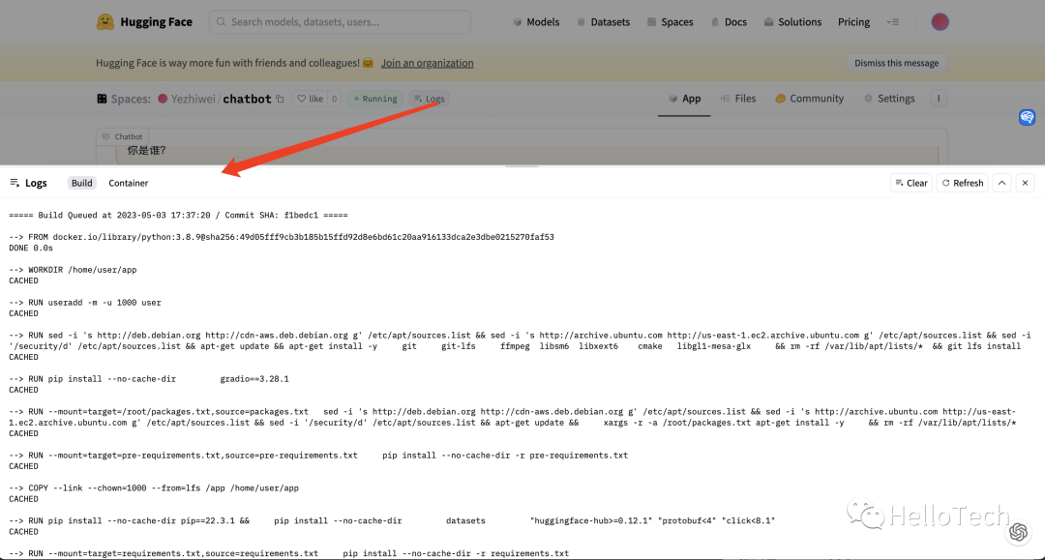
Task: Dismiss this message banner button
Action: point(896,63)
